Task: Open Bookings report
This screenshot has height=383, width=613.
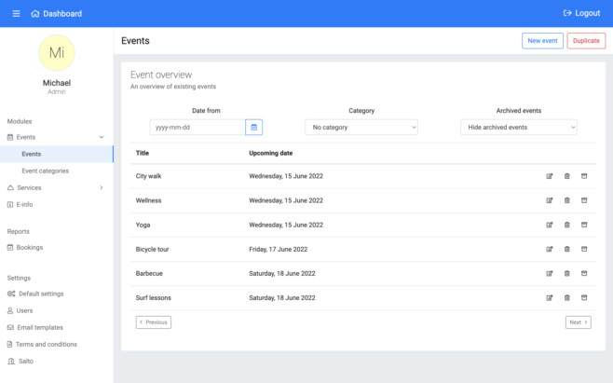Action: [x=25, y=248]
